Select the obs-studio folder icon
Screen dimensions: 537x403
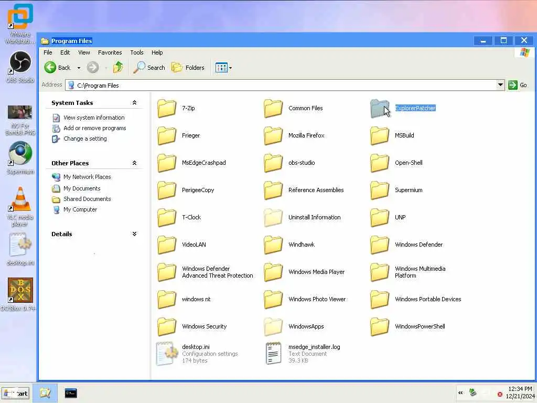click(273, 163)
